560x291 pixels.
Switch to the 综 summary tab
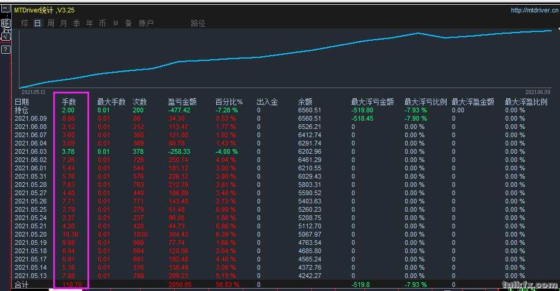pos(25,23)
